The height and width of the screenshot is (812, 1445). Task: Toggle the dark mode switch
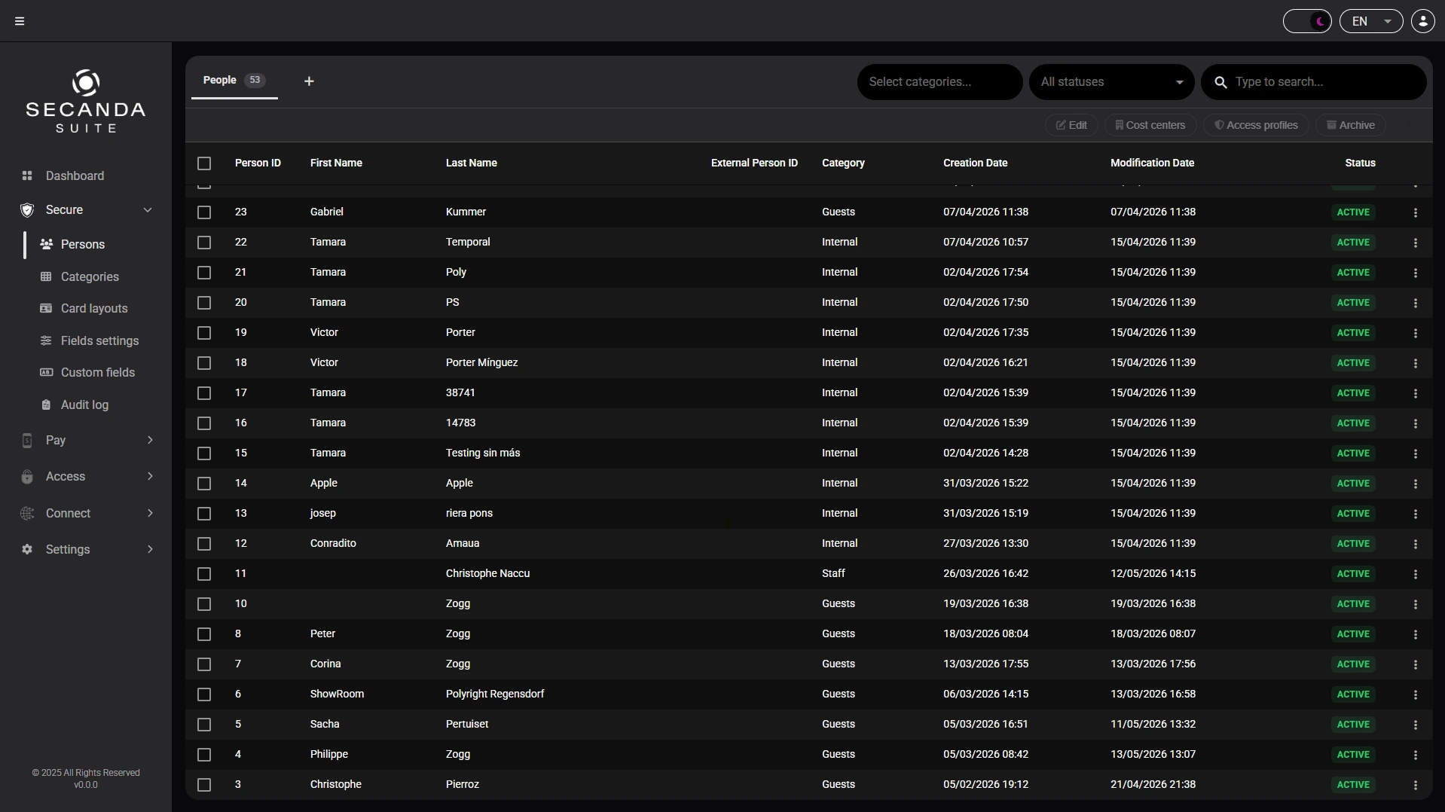[x=1307, y=21]
